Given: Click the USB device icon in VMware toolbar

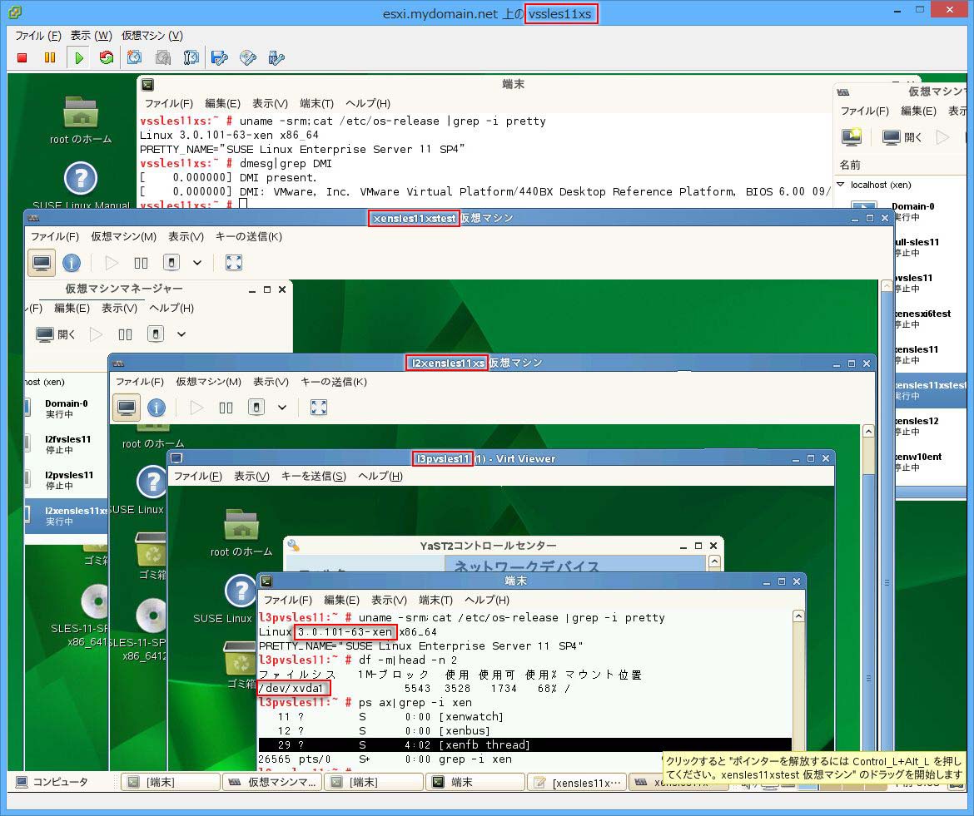Looking at the screenshot, I should click(x=276, y=57).
